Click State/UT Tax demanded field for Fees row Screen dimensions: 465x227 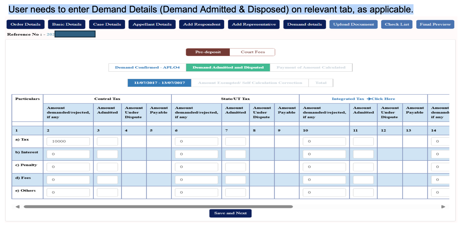[x=197, y=179]
